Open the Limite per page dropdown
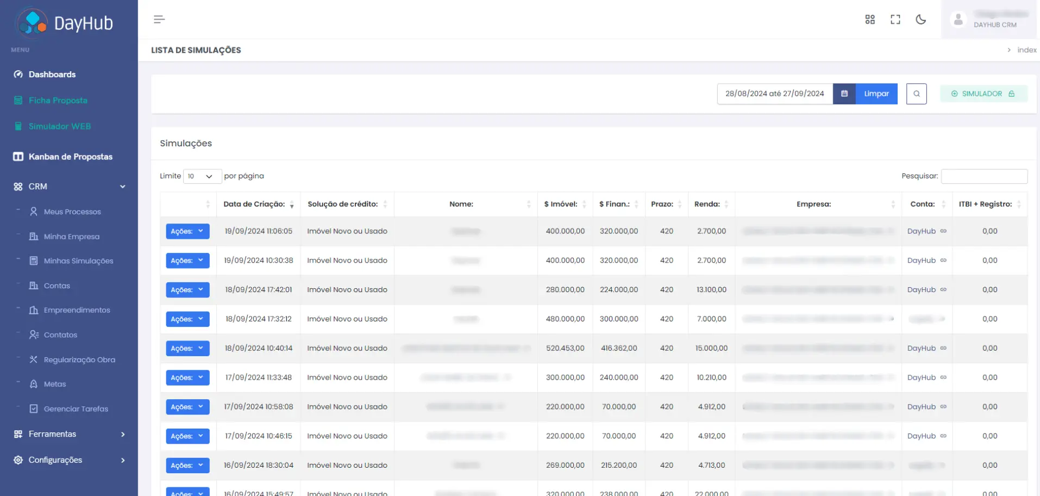 pos(202,176)
